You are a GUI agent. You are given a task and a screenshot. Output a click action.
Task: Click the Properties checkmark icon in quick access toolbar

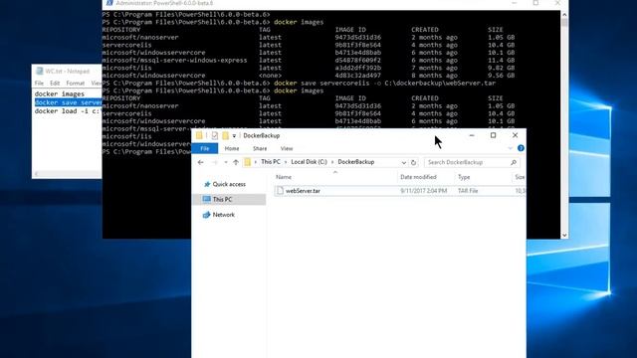tap(215, 135)
